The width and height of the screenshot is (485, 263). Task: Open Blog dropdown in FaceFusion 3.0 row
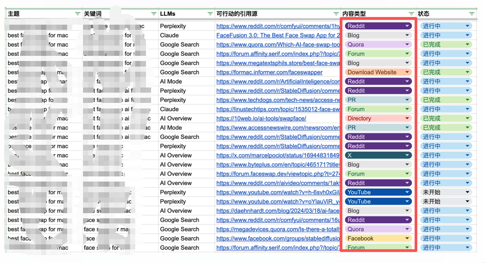(x=378, y=35)
